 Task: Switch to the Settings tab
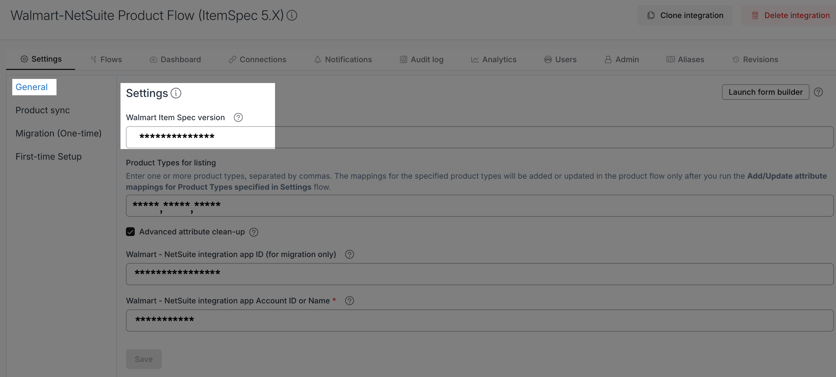click(41, 59)
